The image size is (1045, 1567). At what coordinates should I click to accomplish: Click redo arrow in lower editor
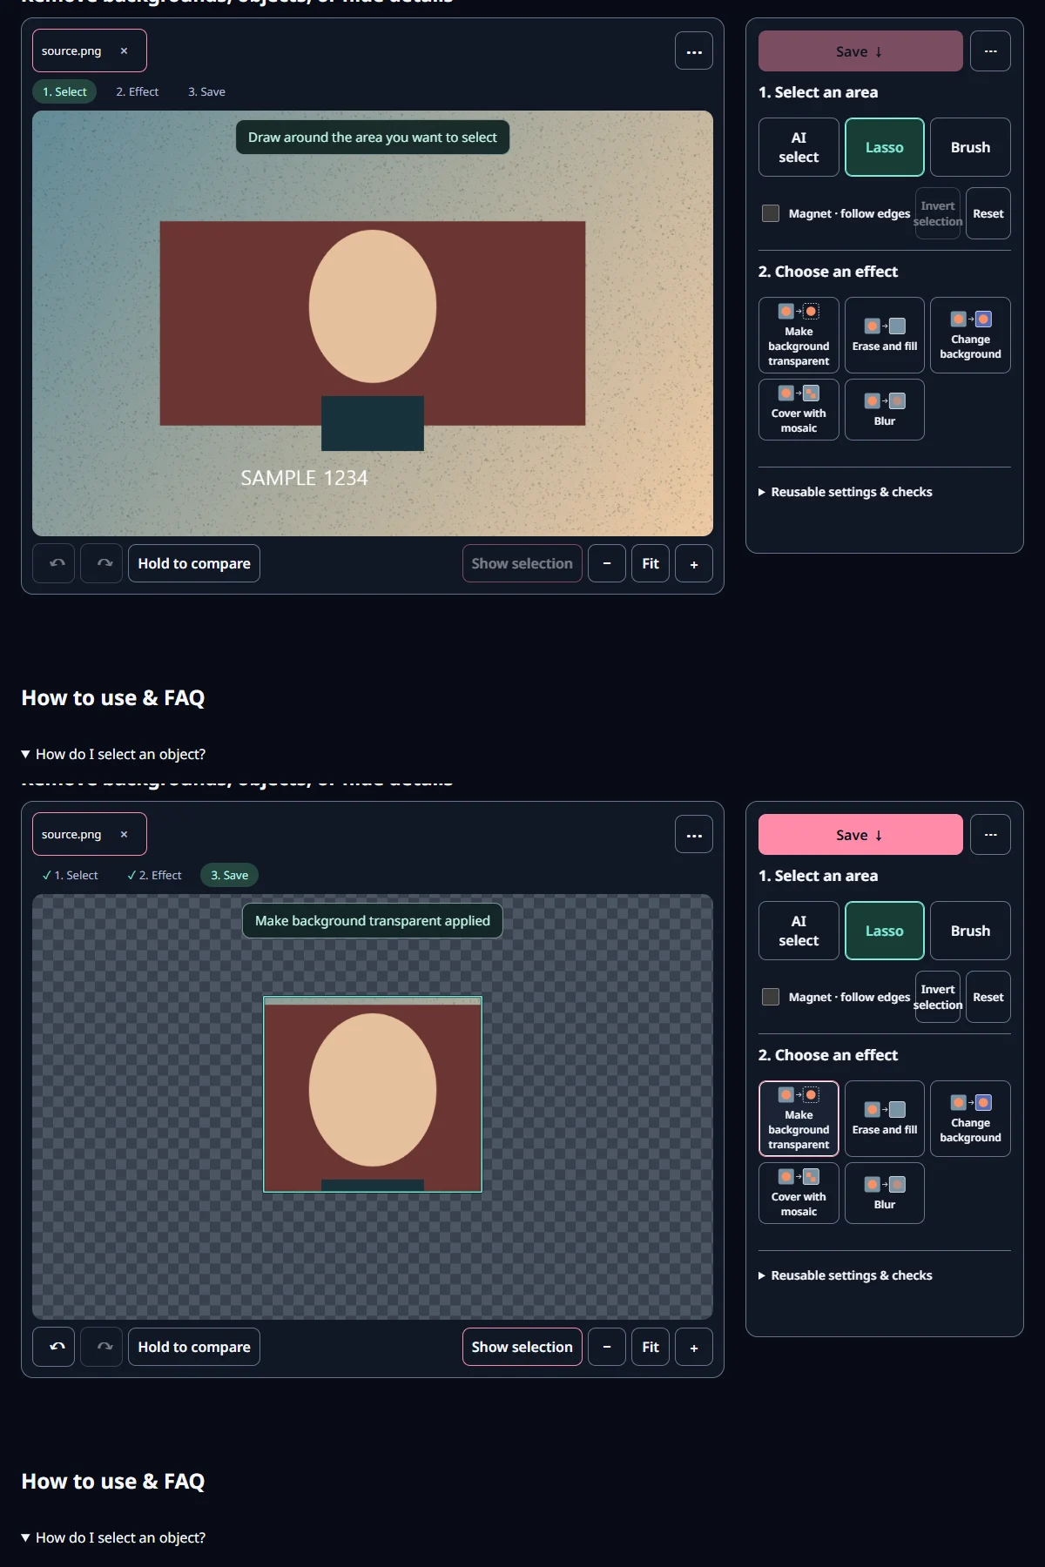pos(102,1347)
